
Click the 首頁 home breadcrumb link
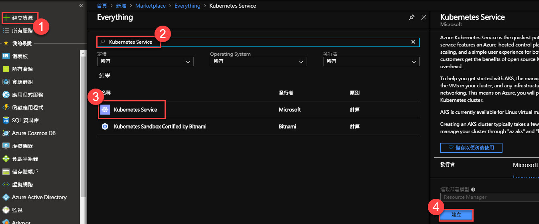point(102,6)
